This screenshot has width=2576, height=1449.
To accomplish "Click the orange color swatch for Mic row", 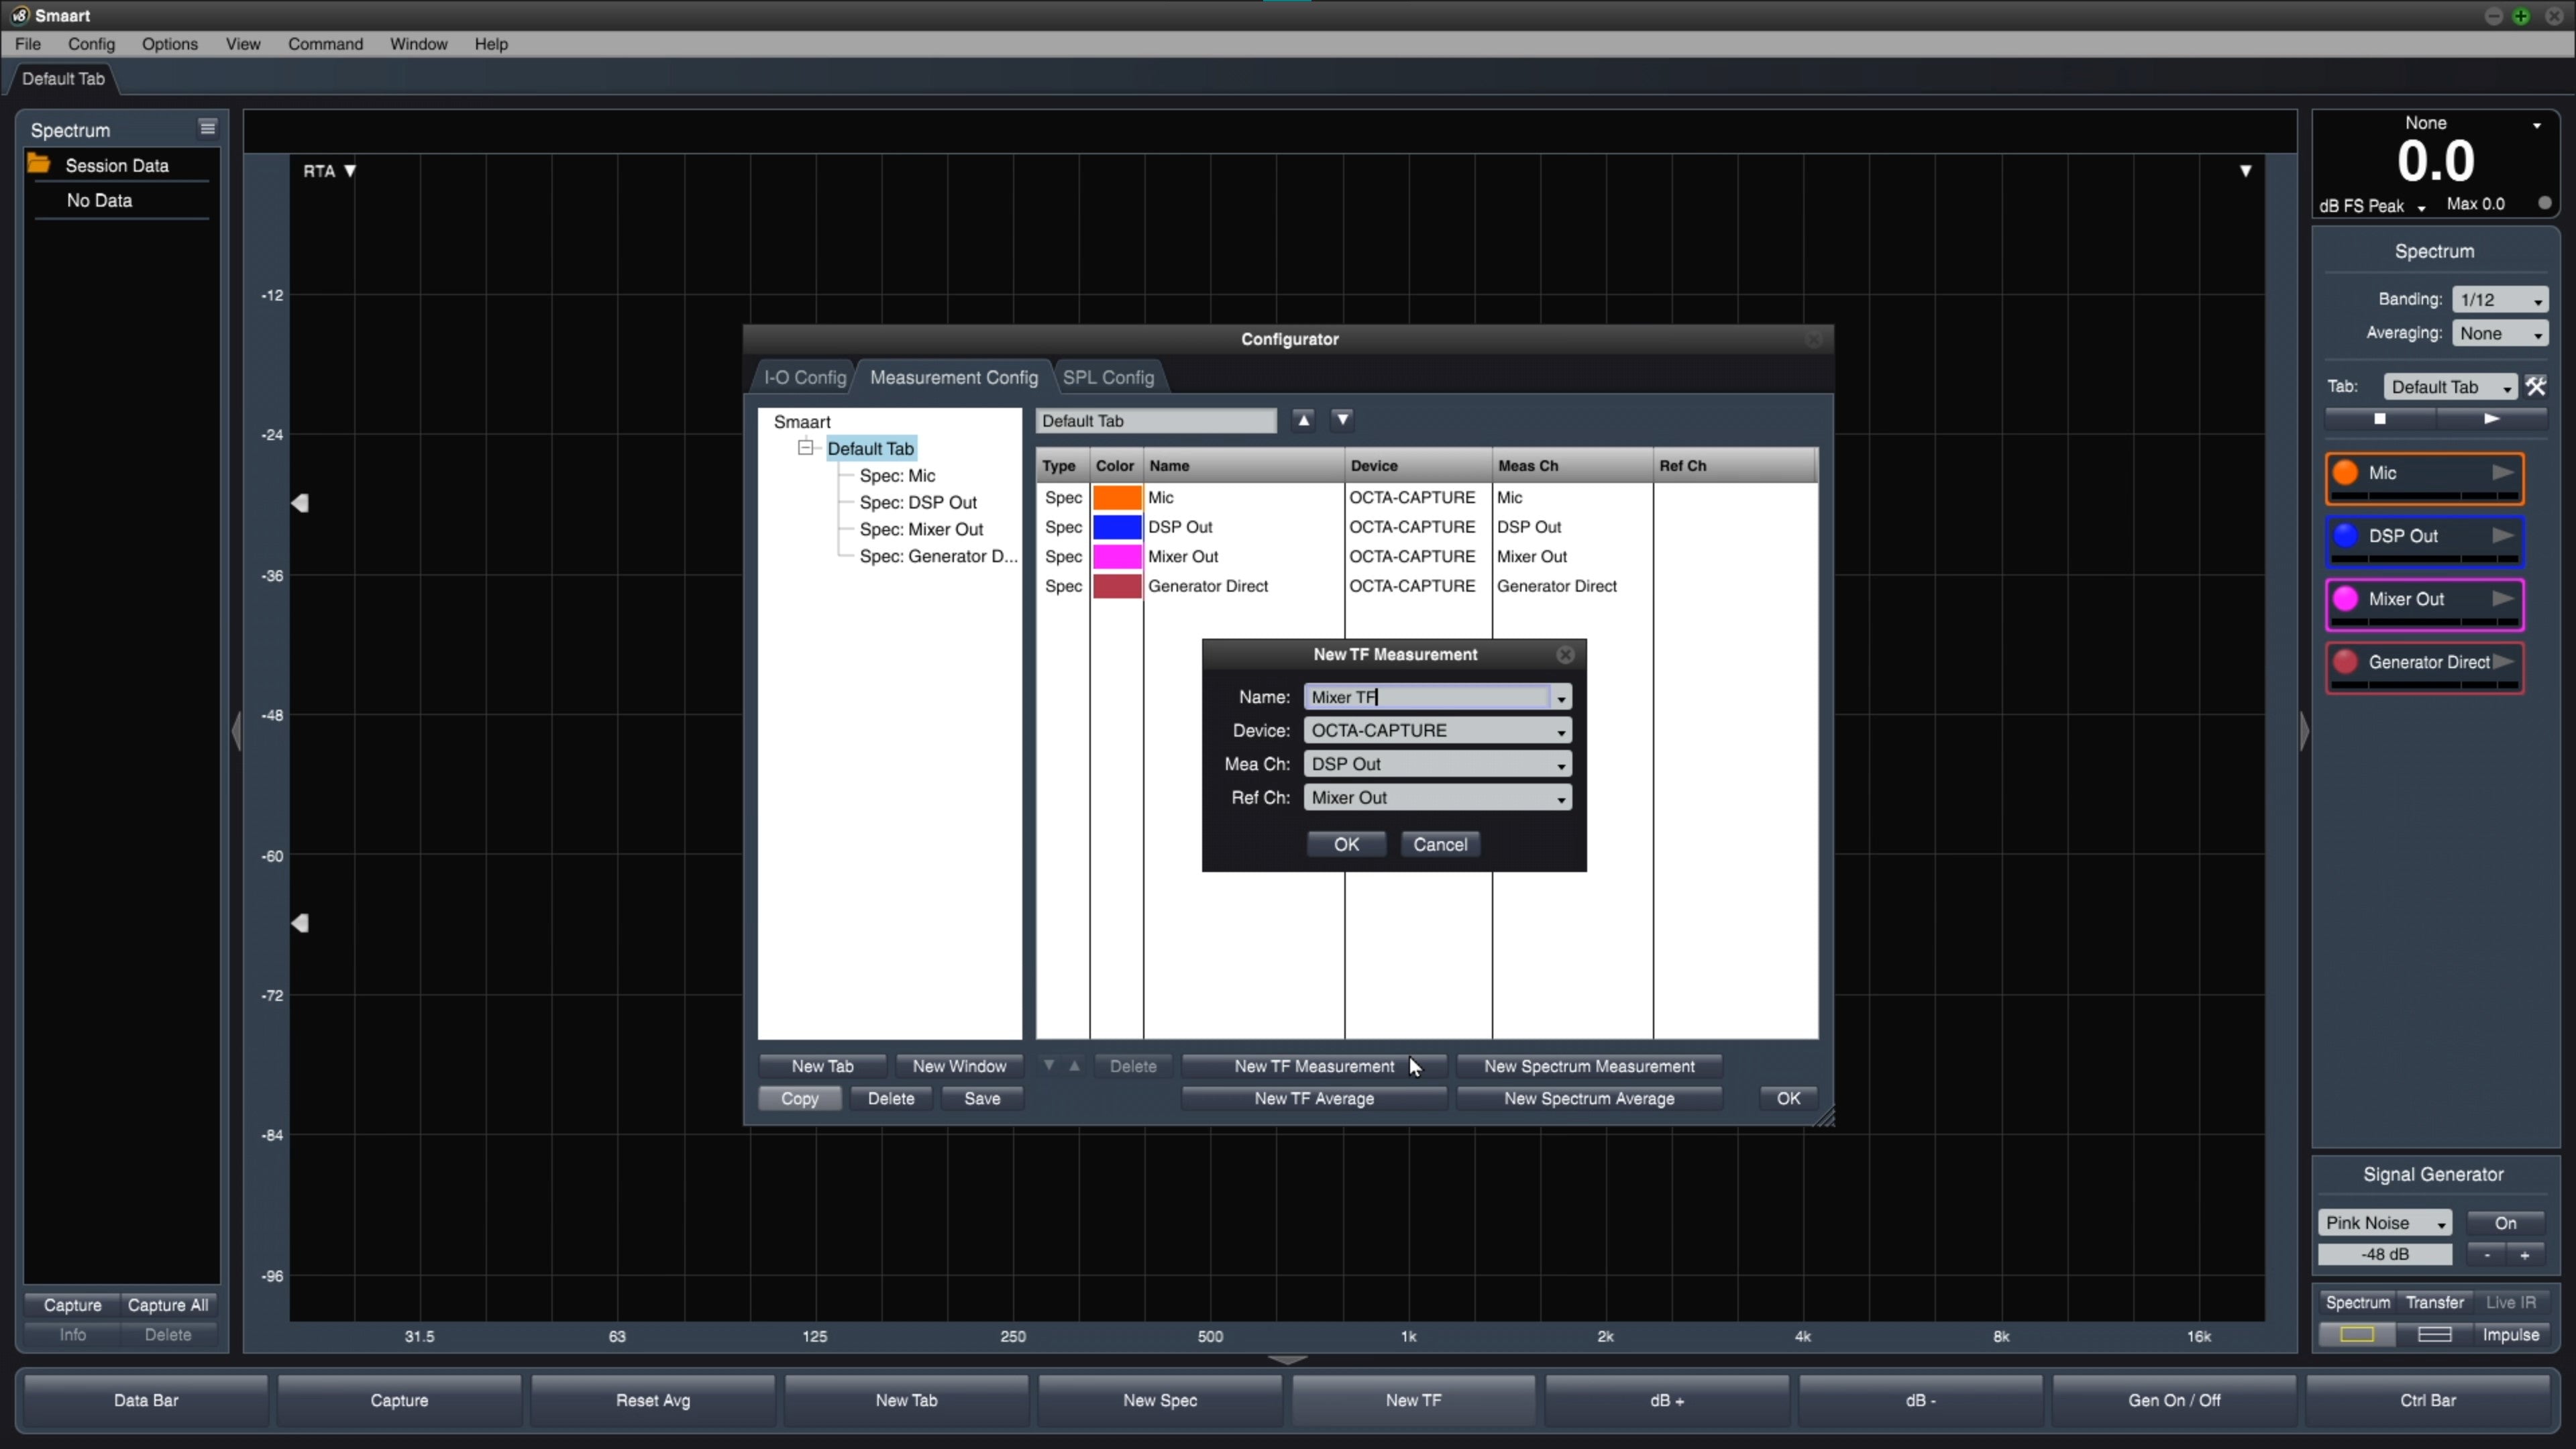I will pos(1116,497).
